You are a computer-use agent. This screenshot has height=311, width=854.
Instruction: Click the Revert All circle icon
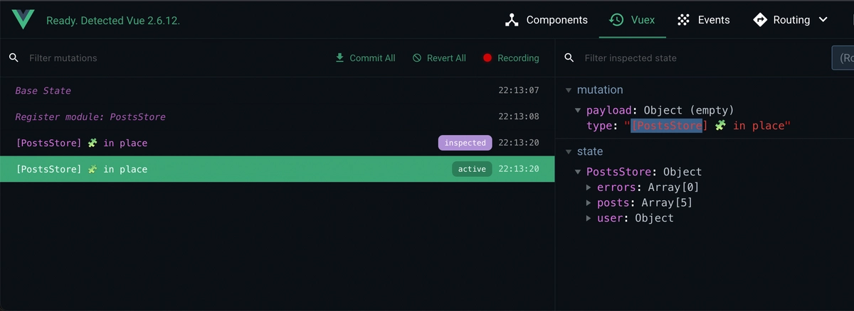[x=417, y=58]
